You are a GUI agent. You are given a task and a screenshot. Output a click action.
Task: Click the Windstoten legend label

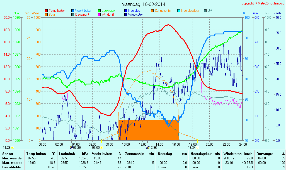tap(136, 15)
